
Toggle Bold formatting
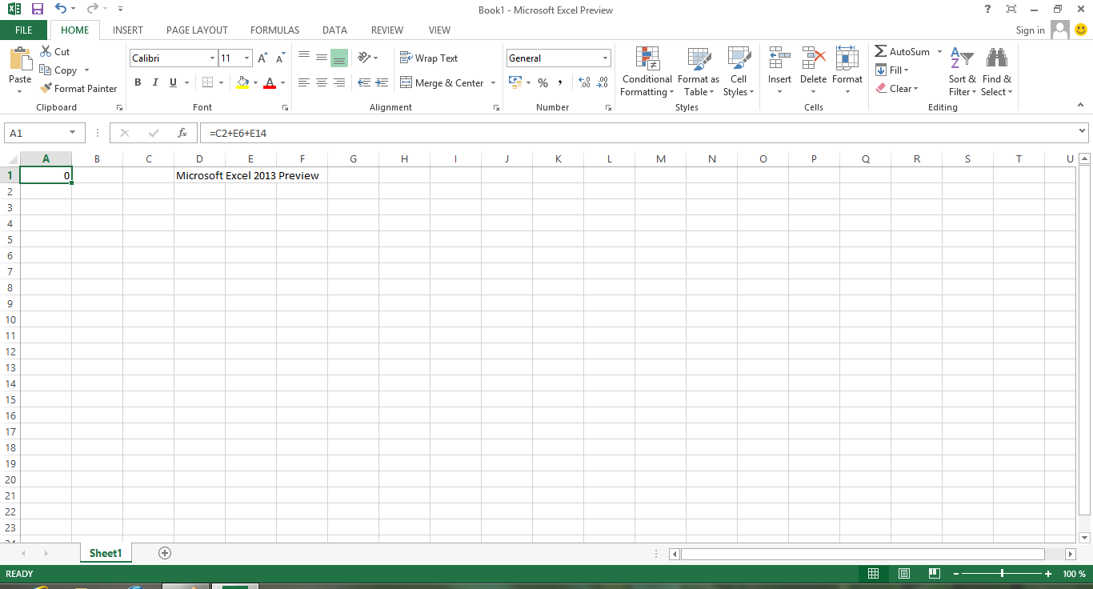[138, 82]
